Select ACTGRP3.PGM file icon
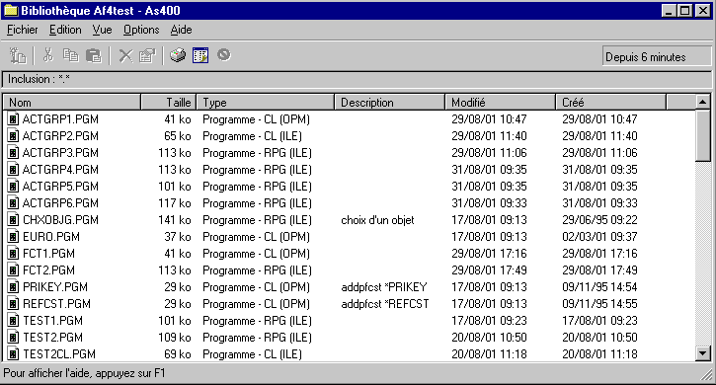 pyautogui.click(x=13, y=153)
